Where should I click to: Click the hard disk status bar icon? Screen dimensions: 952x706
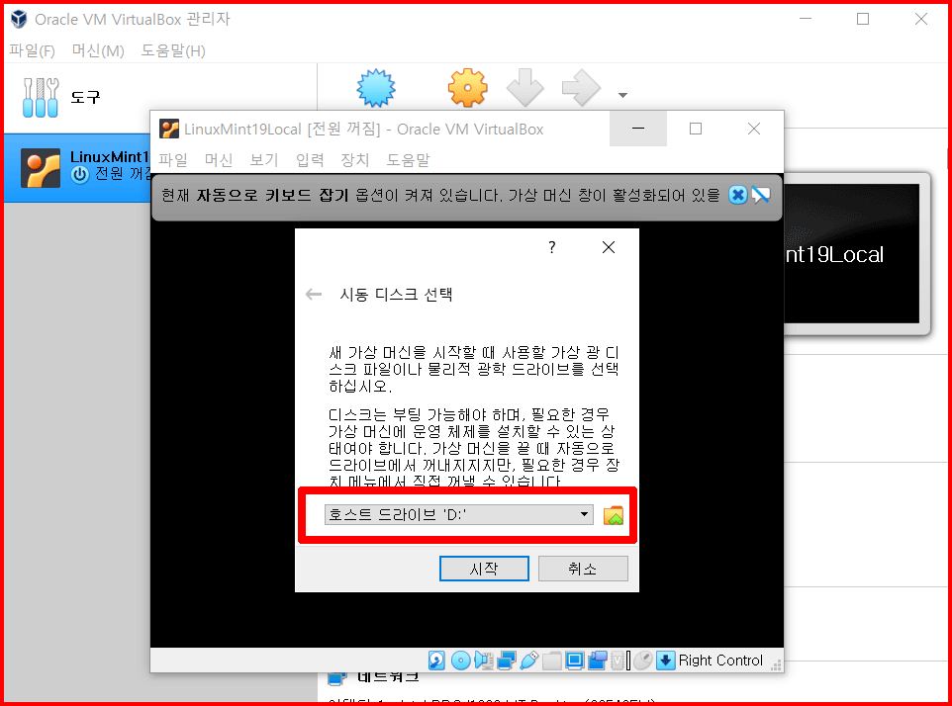[436, 660]
